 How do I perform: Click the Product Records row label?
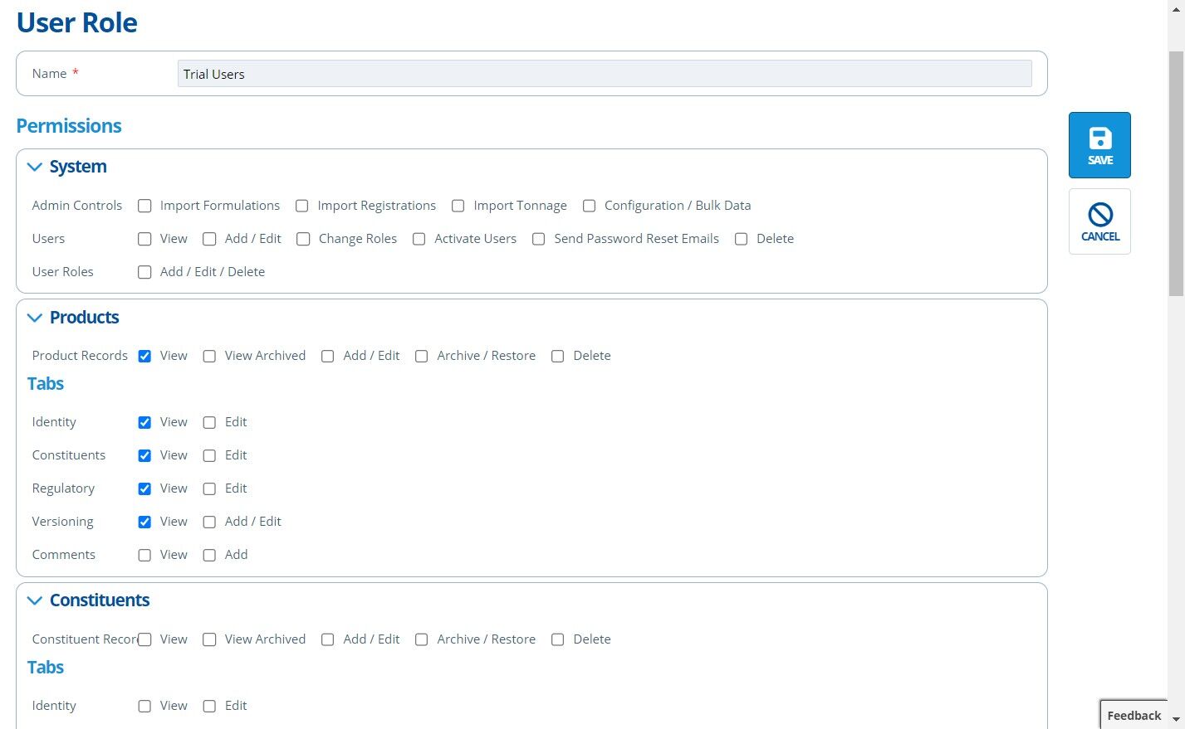(80, 356)
